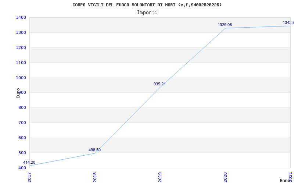
Task: Click the 2018 x-axis label
Action: [x=95, y=177]
